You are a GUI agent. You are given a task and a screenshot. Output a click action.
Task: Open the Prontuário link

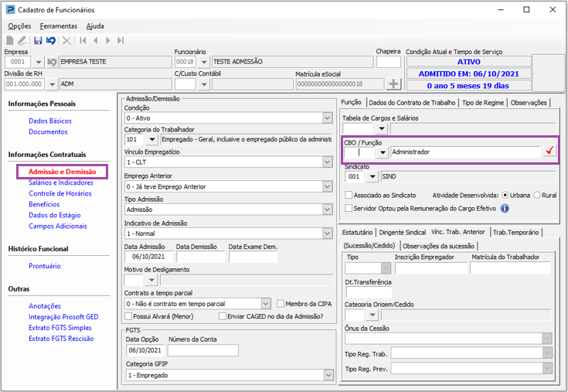pyautogui.click(x=45, y=266)
